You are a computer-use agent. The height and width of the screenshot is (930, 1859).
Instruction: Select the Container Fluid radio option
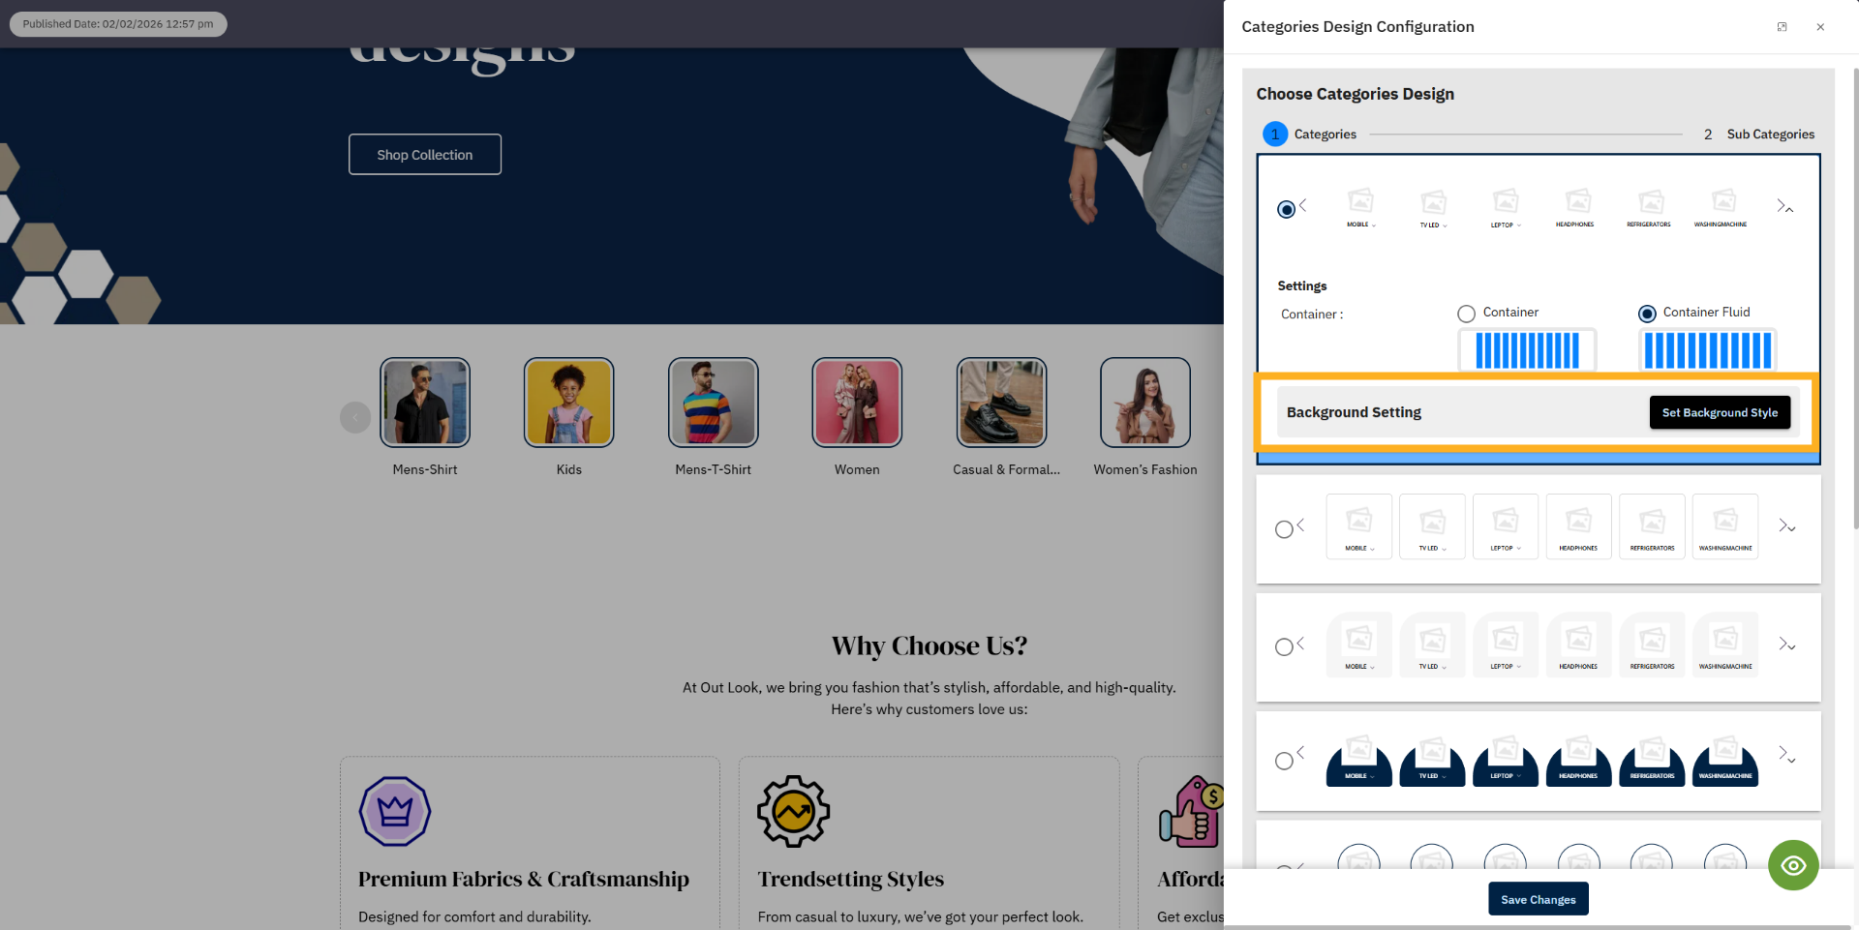1647,314
